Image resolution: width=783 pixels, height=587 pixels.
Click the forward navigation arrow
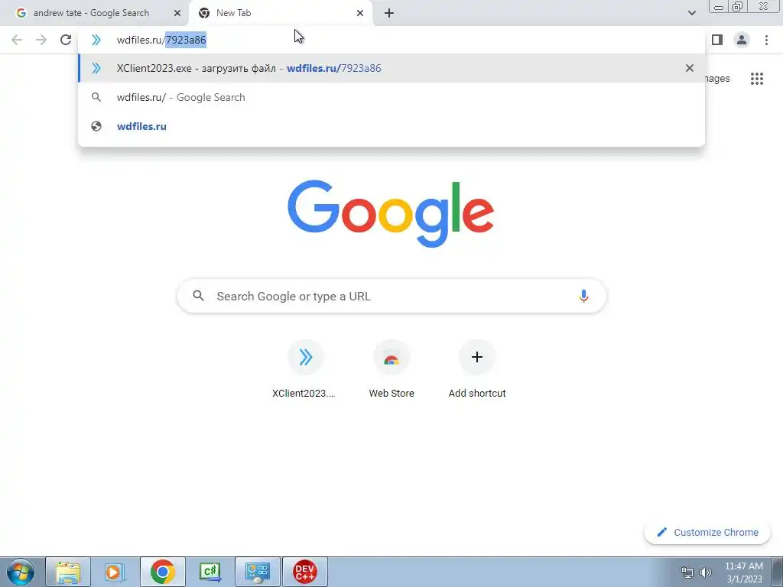[41, 40]
